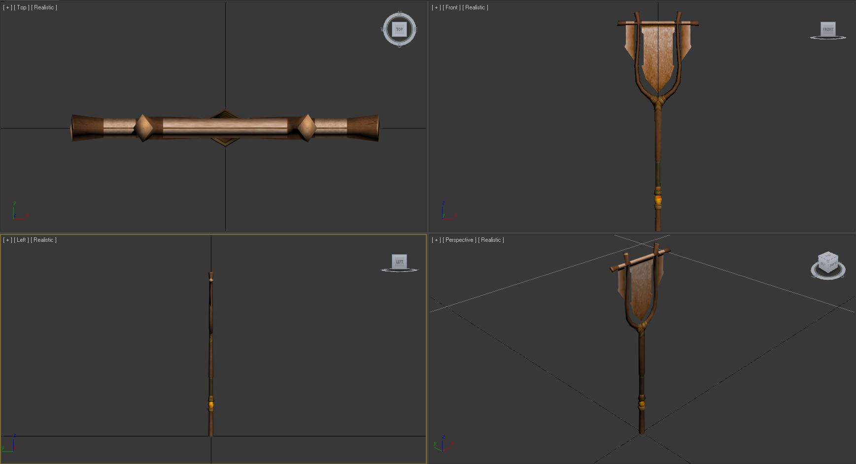Open the [Front] view label menu
Viewport: 856px width, 464px height.
(x=451, y=7)
